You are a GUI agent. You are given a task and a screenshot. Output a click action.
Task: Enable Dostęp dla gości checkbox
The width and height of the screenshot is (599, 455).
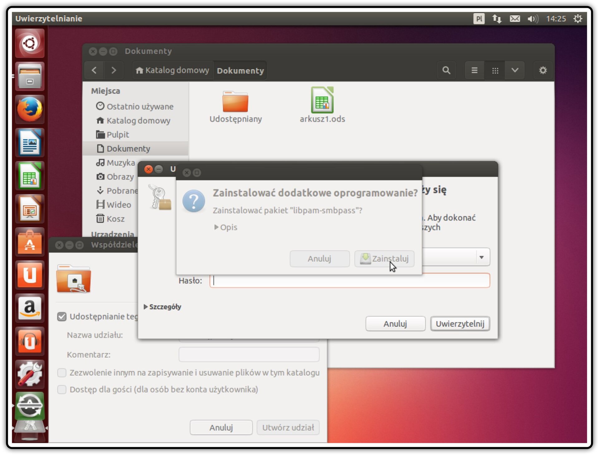tap(62, 390)
